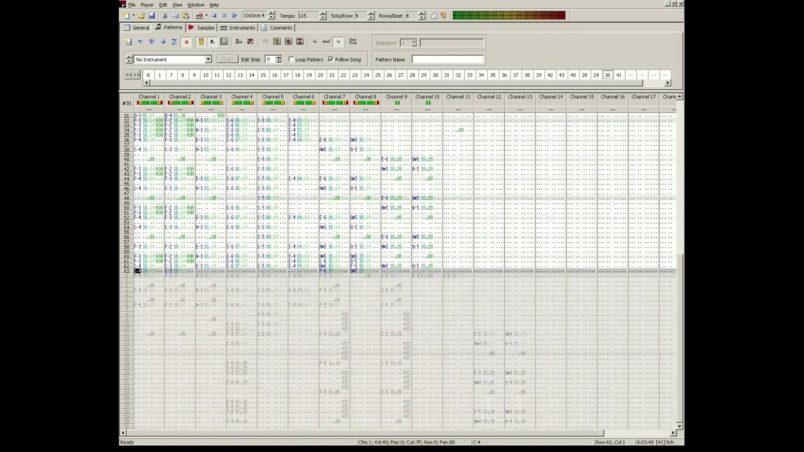Image resolution: width=804 pixels, height=452 pixels.
Task: Click the Pattern Name input field
Action: (448, 60)
